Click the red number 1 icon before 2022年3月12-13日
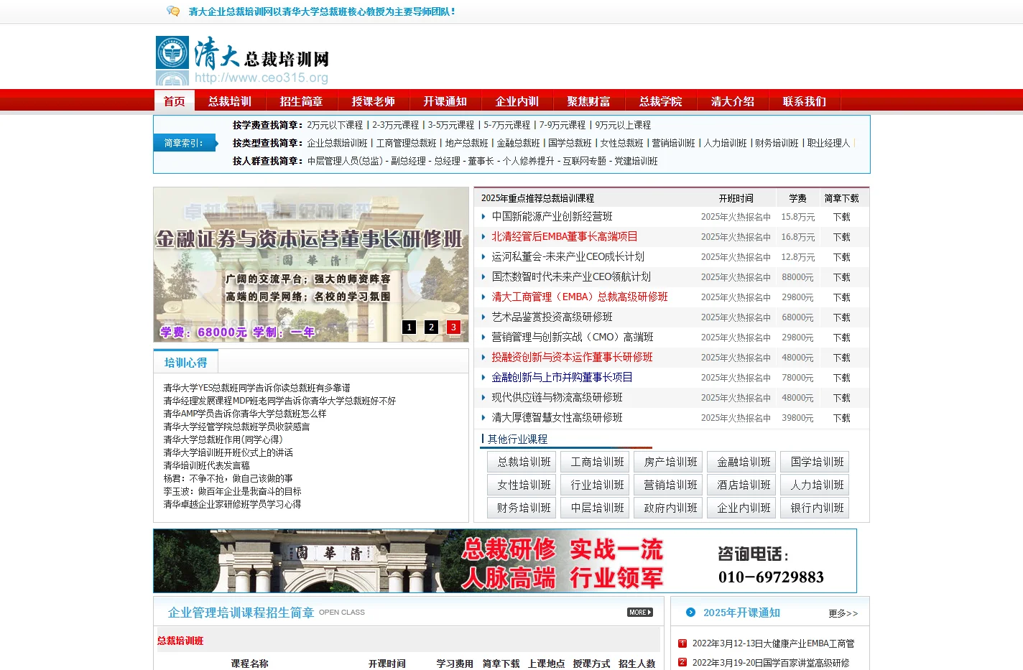This screenshot has width=1023, height=670. coord(682,643)
